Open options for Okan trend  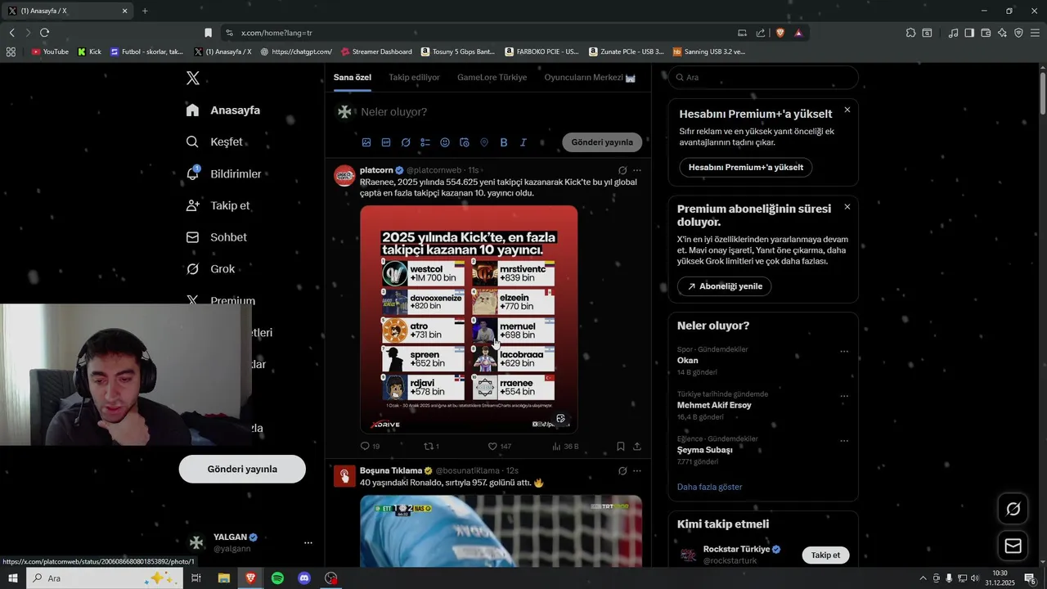(844, 352)
